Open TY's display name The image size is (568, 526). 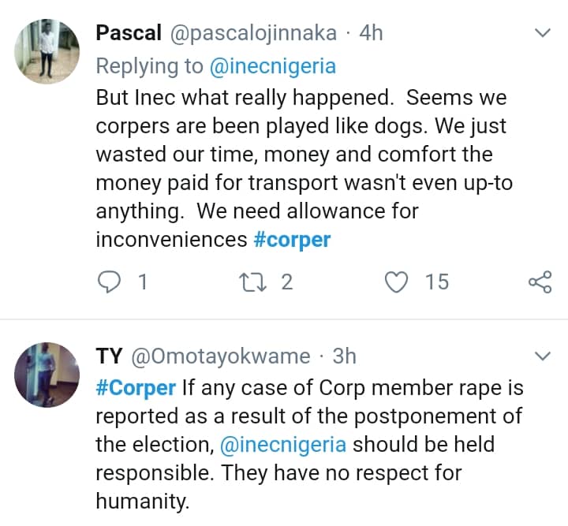[109, 356]
